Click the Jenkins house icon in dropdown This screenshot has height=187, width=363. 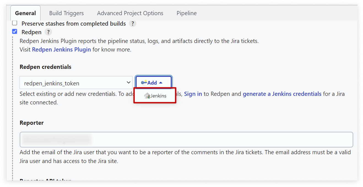[x=147, y=96]
